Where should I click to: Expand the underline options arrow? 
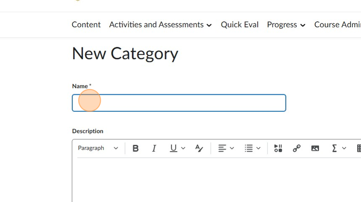(x=183, y=148)
